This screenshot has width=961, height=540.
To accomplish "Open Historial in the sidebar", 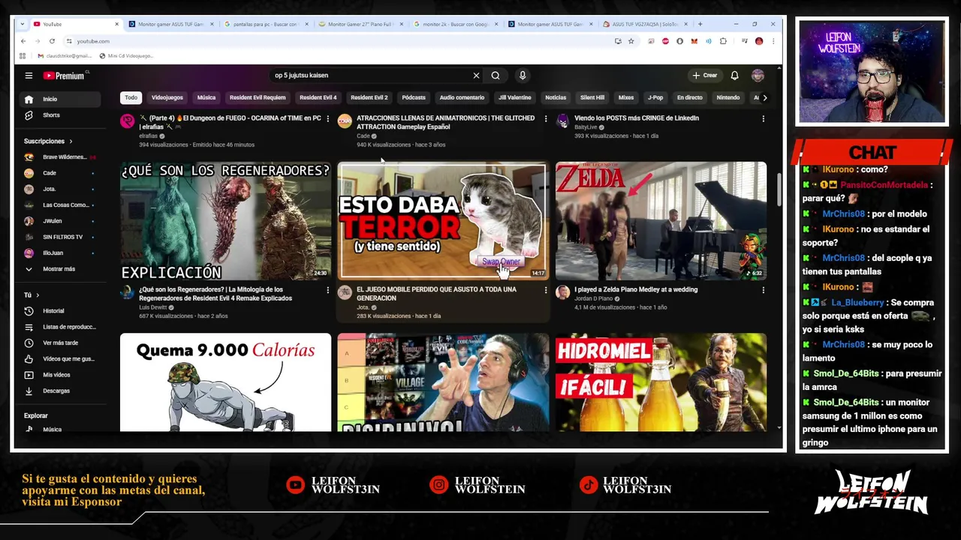I will (x=61, y=311).
